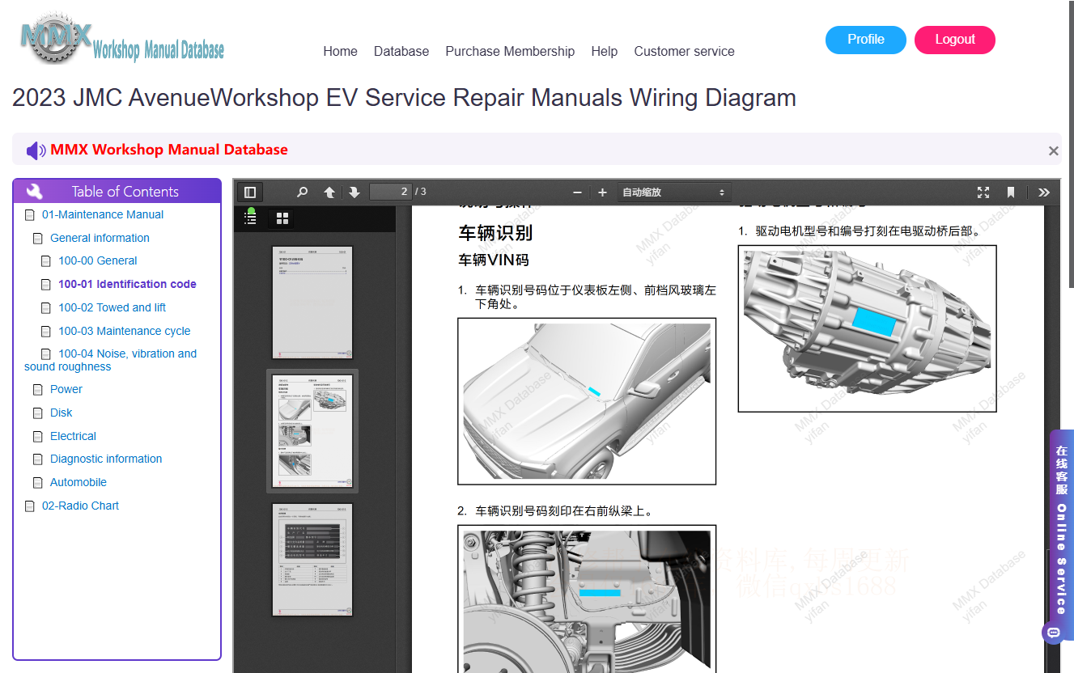Click the Logout button
This screenshot has height=673, width=1074.
(x=955, y=40)
